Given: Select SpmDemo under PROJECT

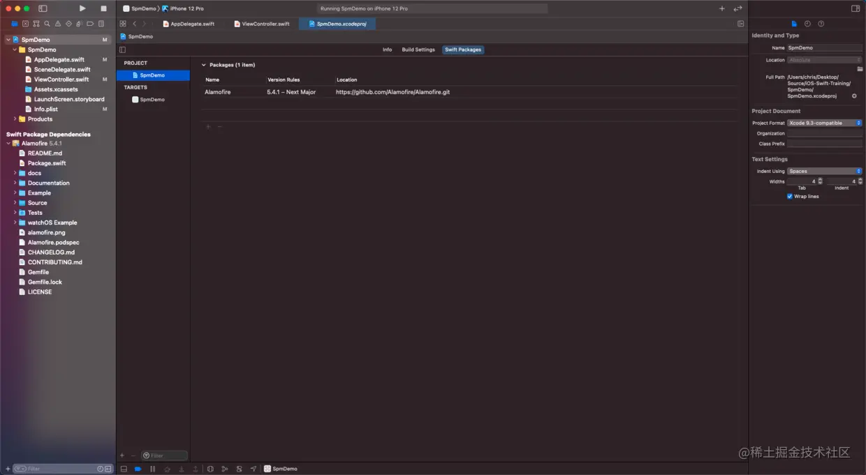Looking at the screenshot, I should tap(153, 75).
